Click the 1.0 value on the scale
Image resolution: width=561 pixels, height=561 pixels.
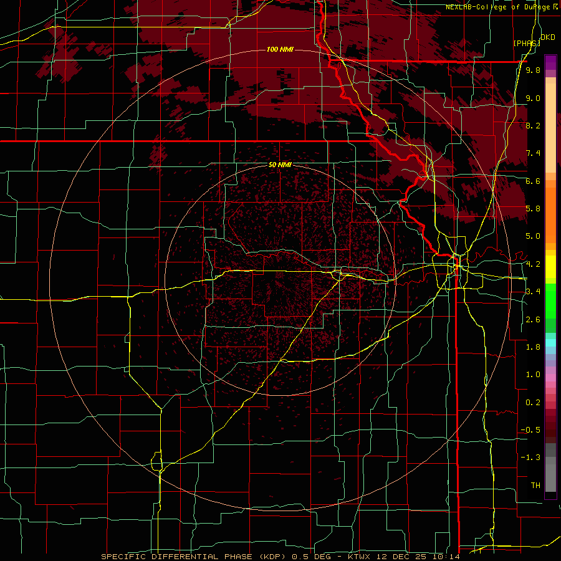coord(533,375)
